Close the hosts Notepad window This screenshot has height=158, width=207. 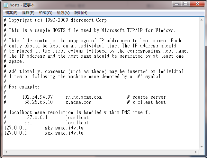click(x=197, y=4)
